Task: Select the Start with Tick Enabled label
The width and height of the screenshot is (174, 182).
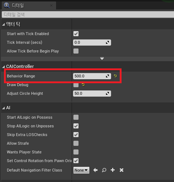Action: click(x=28, y=34)
